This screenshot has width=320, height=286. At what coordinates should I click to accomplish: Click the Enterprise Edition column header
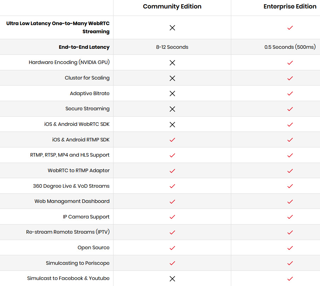(290, 7)
